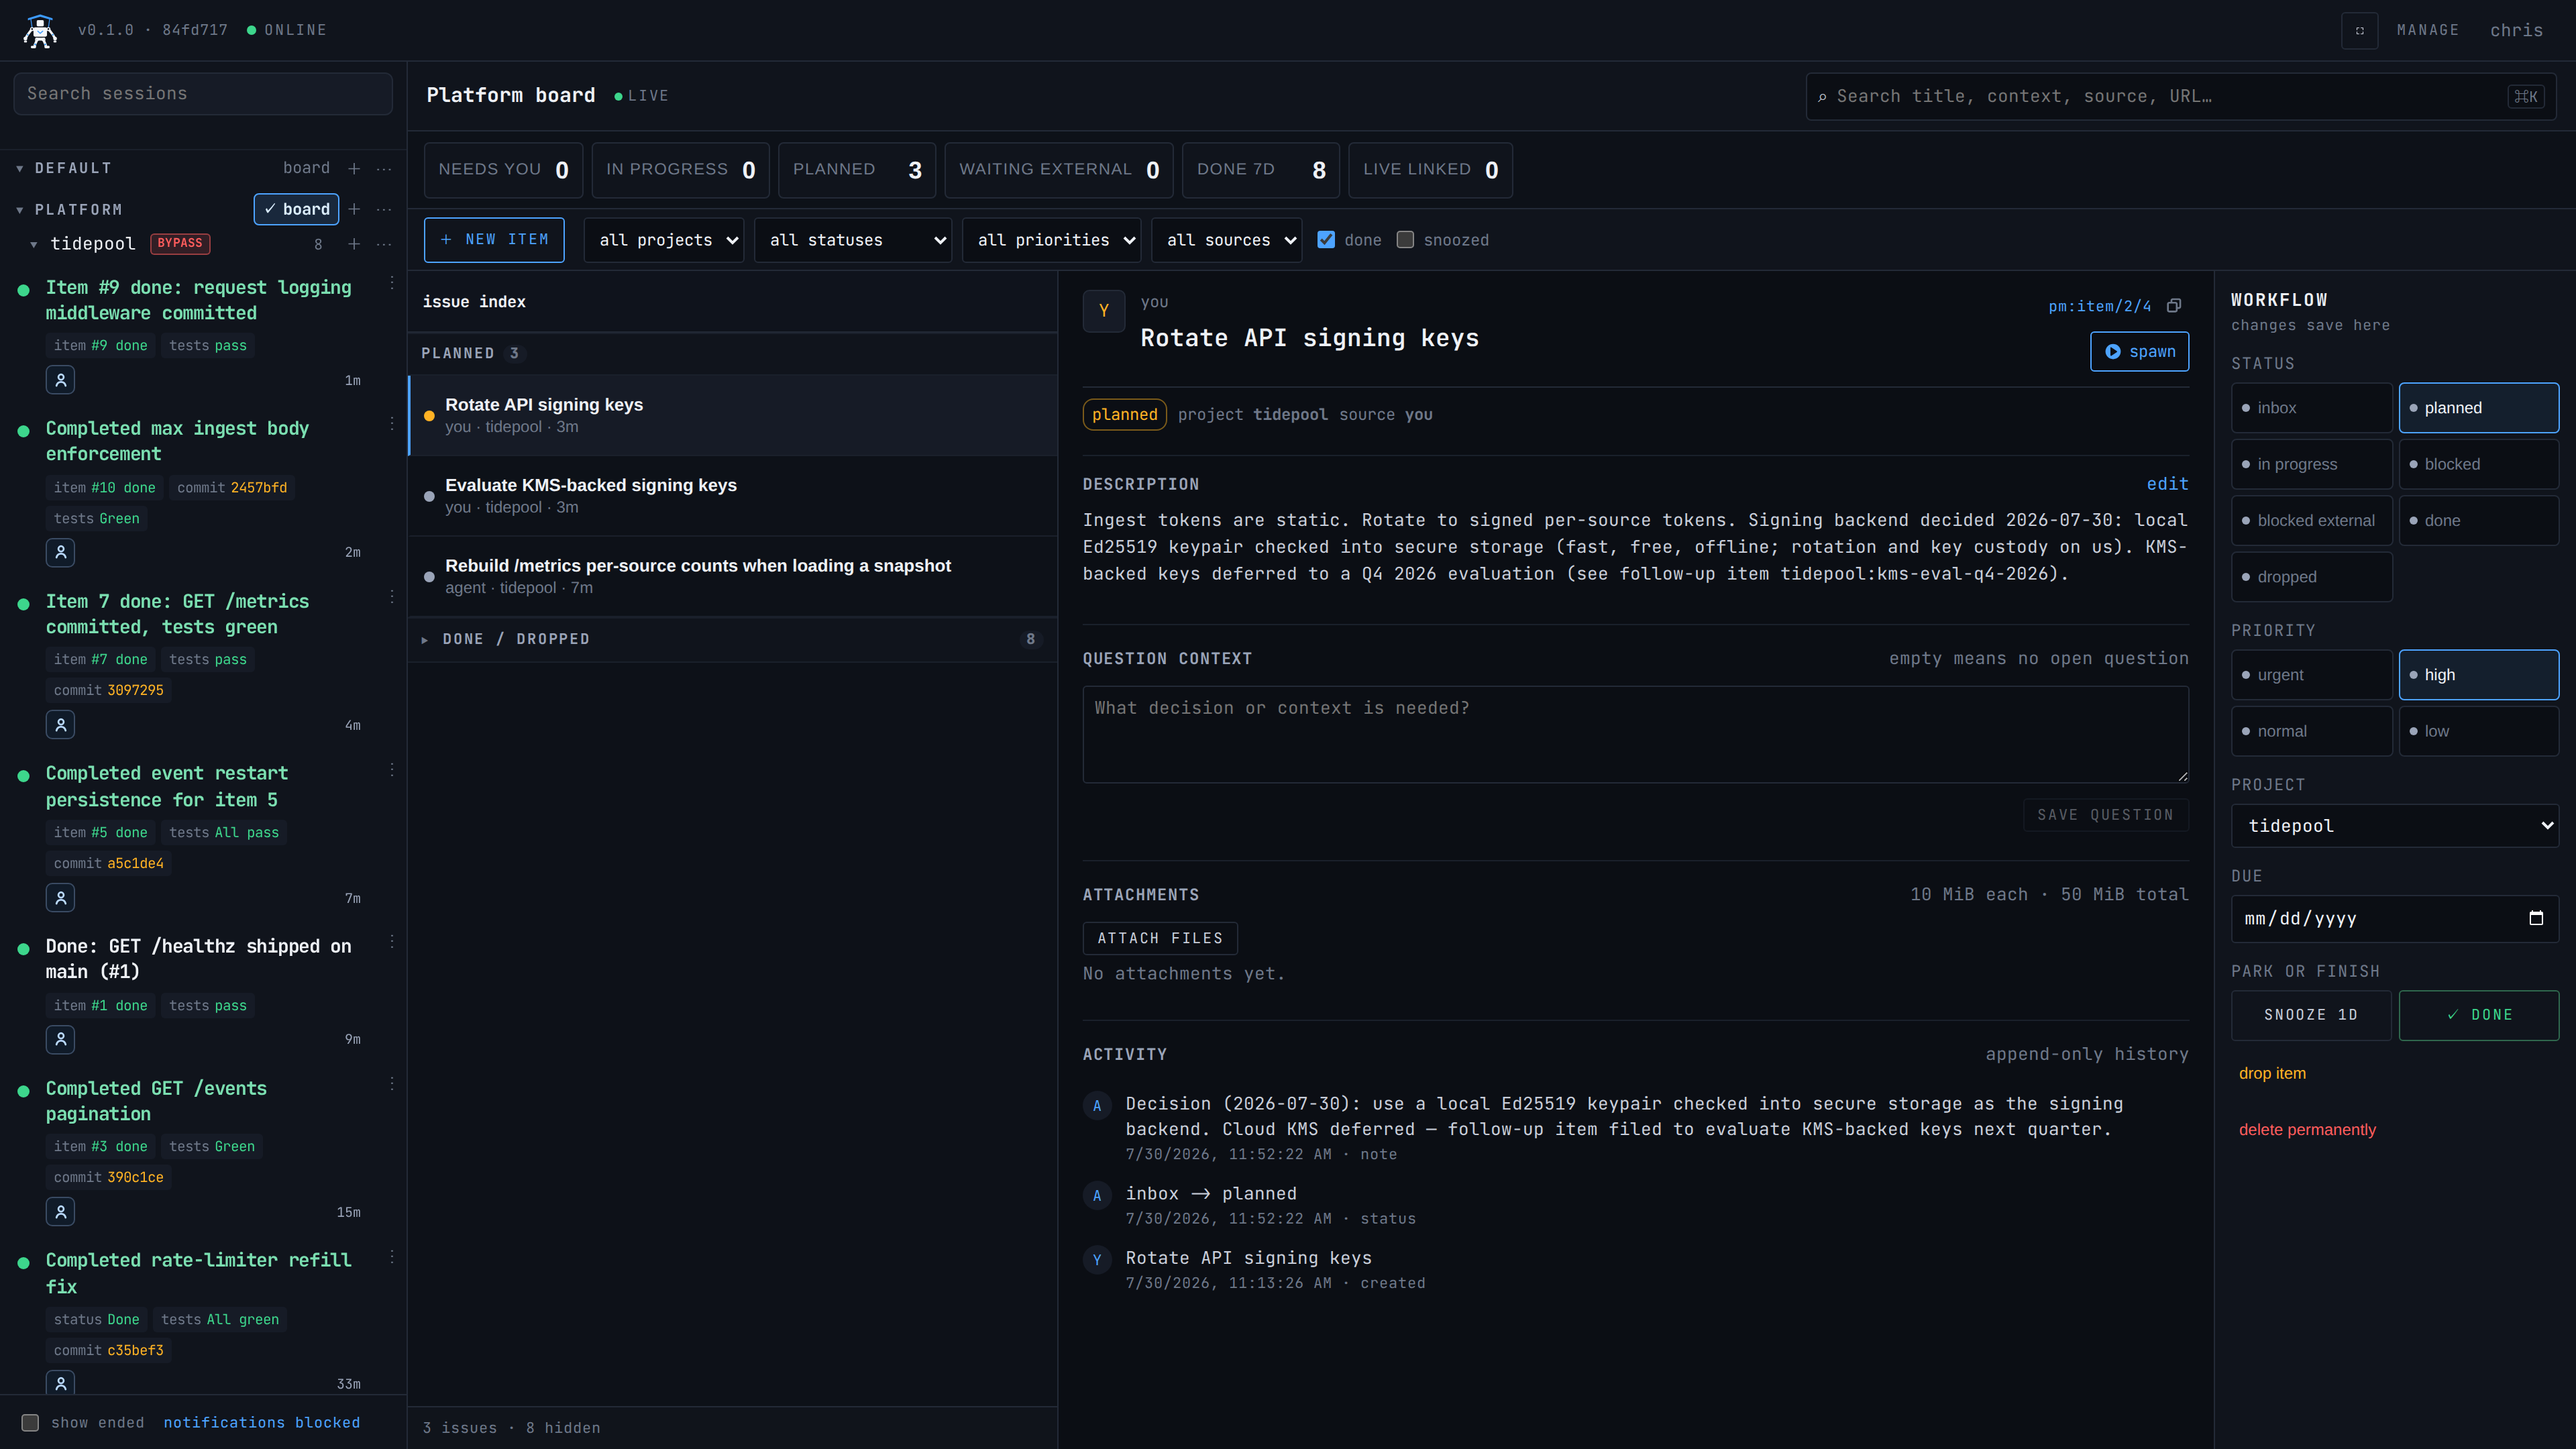Focus the board search title/context field

pyautogui.click(x=2181, y=96)
